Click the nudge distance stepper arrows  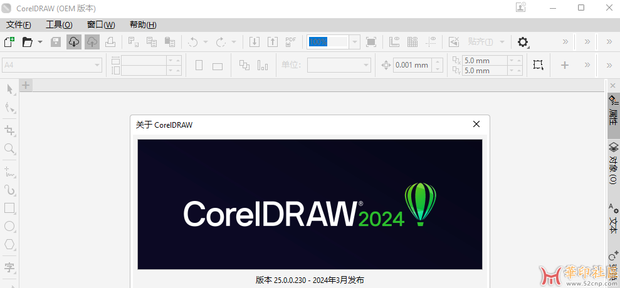coord(438,65)
